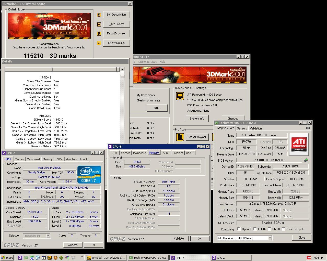Click Close button in GPU-Z
This screenshot has width=327, height=261.
point(302,238)
